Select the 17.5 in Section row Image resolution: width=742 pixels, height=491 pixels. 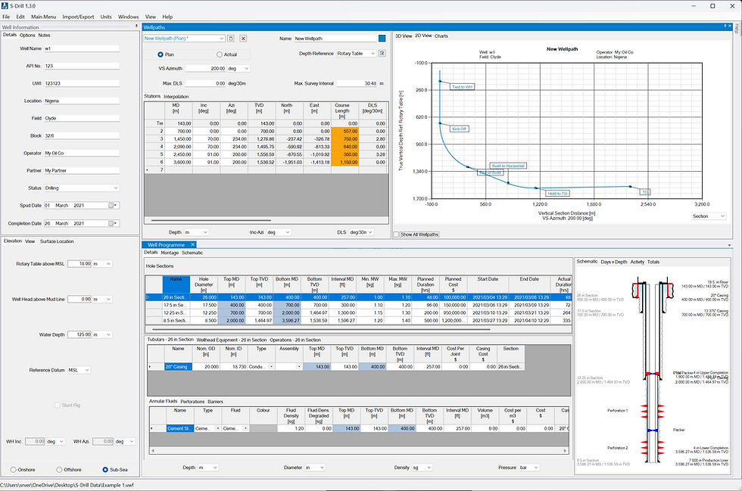point(358,305)
